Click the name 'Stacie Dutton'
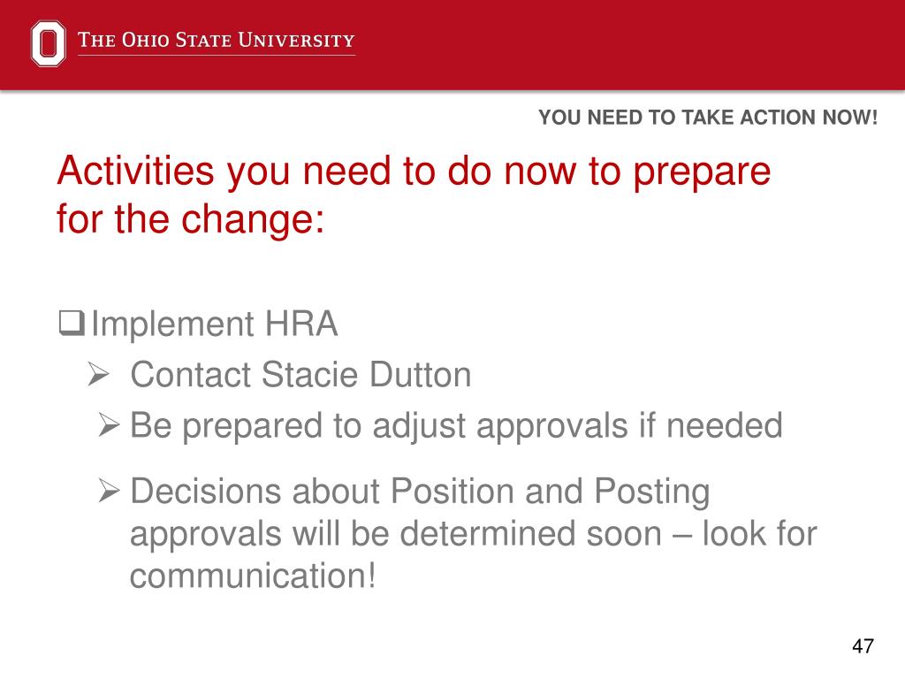The image size is (905, 679). (367, 375)
